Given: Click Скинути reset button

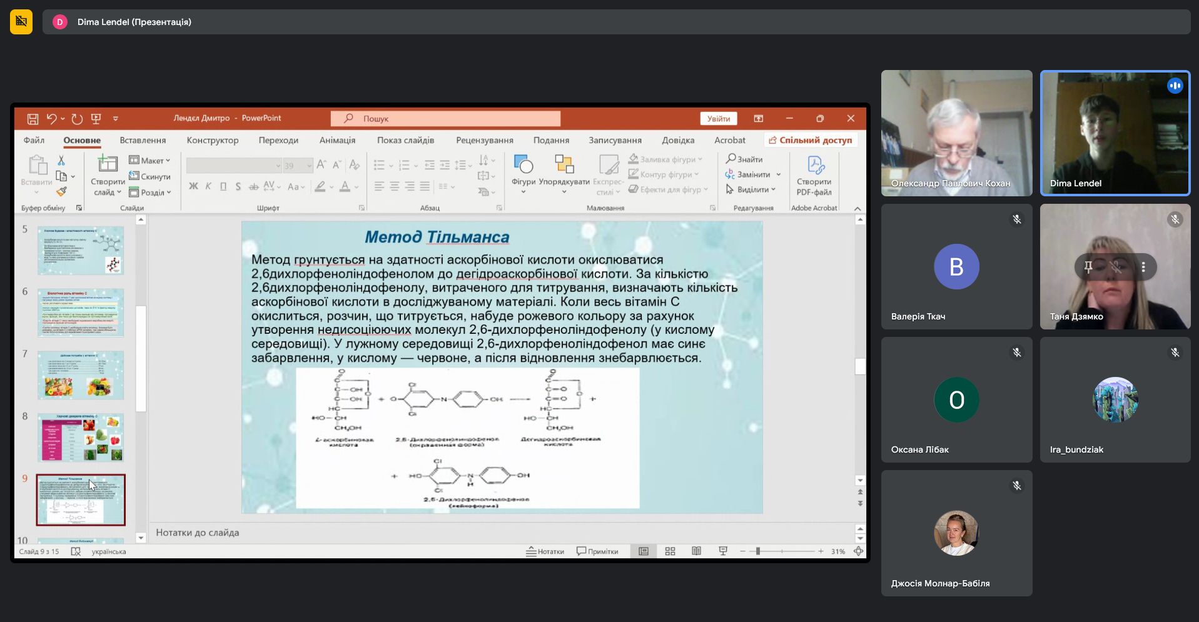Looking at the screenshot, I should click(150, 176).
